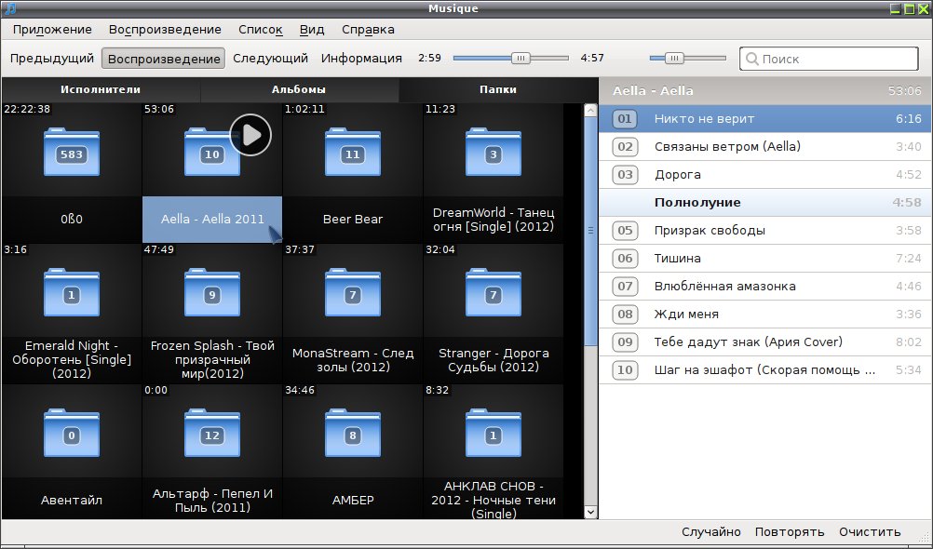Select the DreamWorld Танец огня folder icon
The height and width of the screenshot is (549, 933).
493,153
